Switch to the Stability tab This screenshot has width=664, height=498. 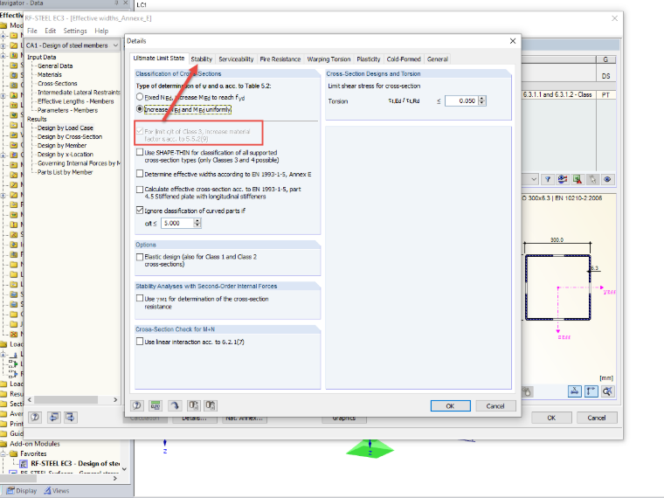[x=201, y=59]
